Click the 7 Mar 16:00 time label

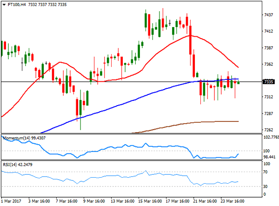(66, 201)
